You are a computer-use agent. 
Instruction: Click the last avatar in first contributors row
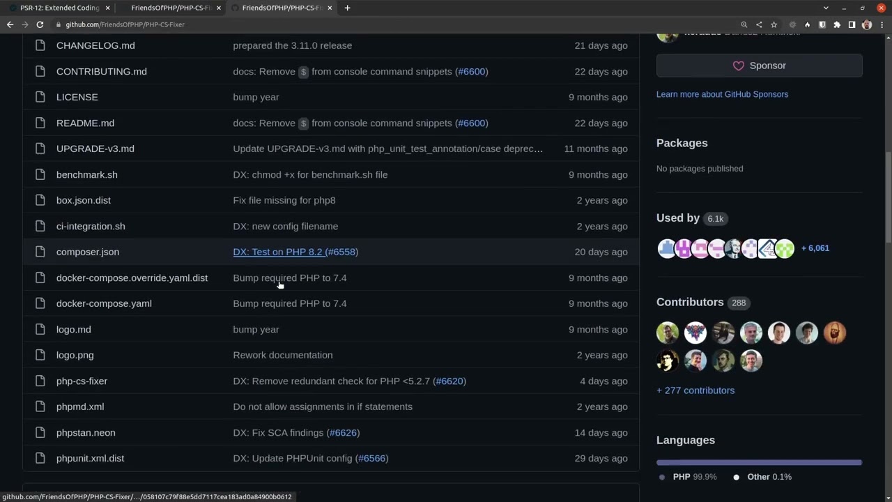coord(835,333)
